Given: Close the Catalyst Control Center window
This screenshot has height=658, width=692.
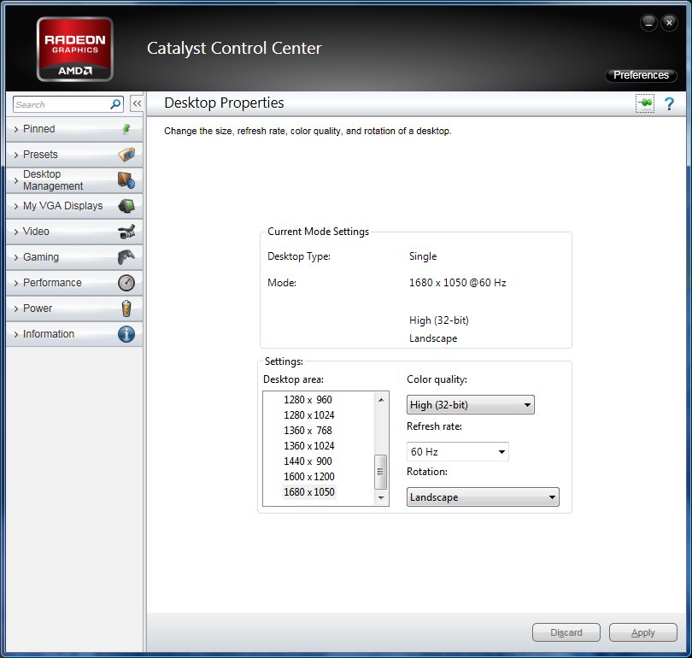Looking at the screenshot, I should coord(669,22).
